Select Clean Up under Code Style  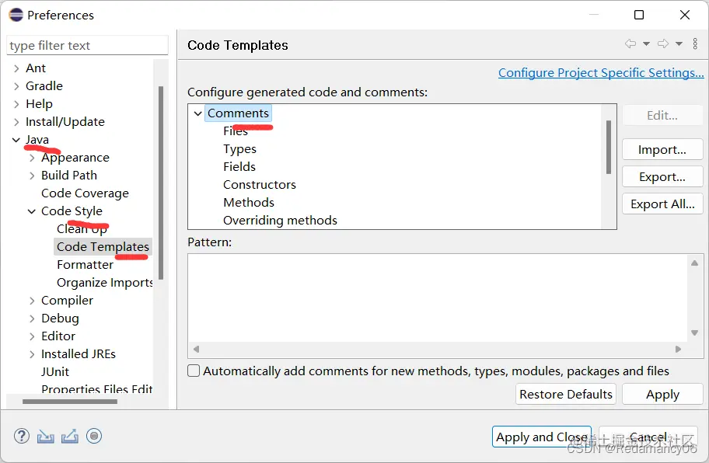[82, 229]
